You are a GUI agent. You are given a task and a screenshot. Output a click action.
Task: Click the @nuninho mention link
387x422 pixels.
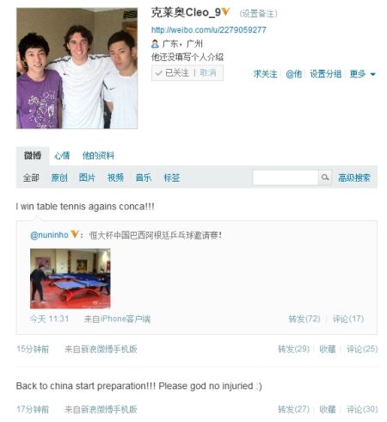pyautogui.click(x=49, y=235)
